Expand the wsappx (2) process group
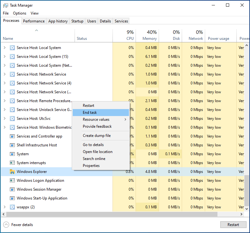The height and width of the screenshot is (233, 250). click(x=4, y=207)
